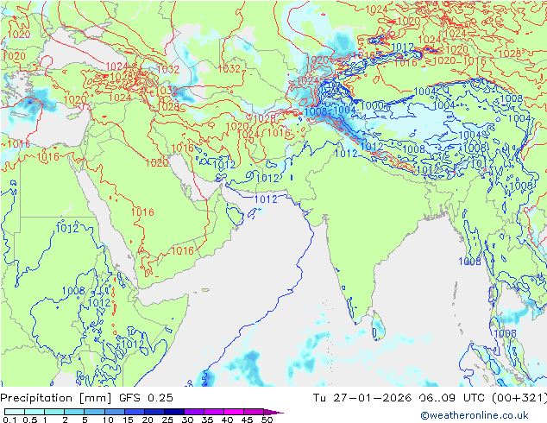Click the arrow tip past 50 on legend
The width and height of the screenshot is (547, 423).
coord(274,412)
